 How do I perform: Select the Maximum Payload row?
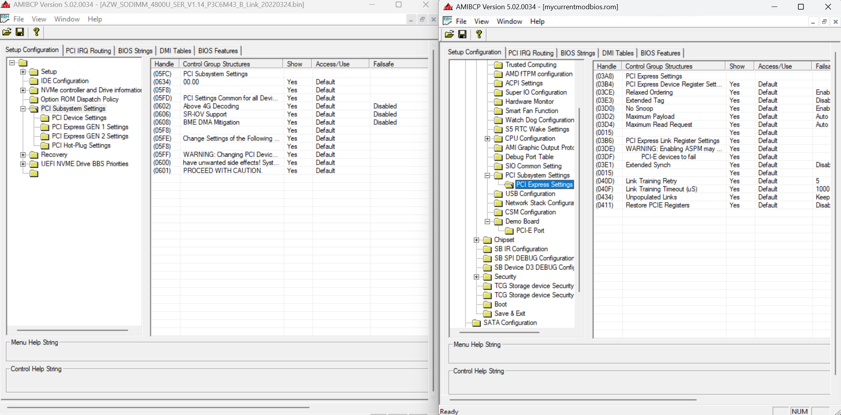712,117
